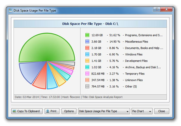This screenshot has width=181, height=126.
Task: Click the 'Miscellaneous Files' label
Action: (x=136, y=41)
